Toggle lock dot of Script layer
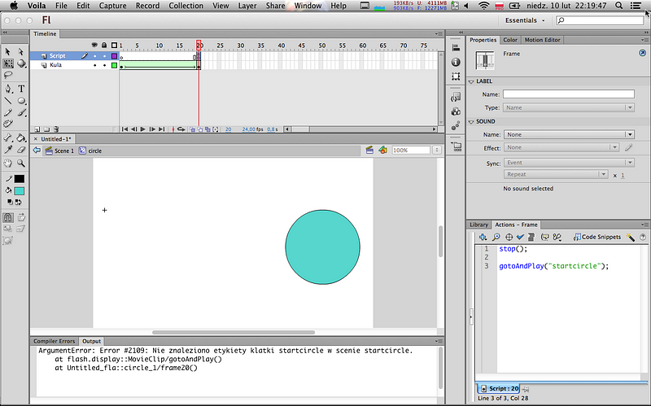The height and width of the screenshot is (406, 651). (x=104, y=56)
